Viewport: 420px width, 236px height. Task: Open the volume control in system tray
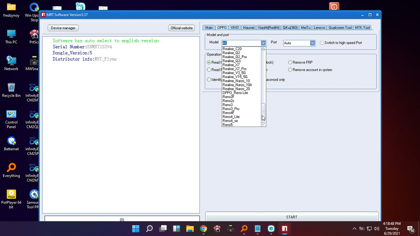pos(377,228)
